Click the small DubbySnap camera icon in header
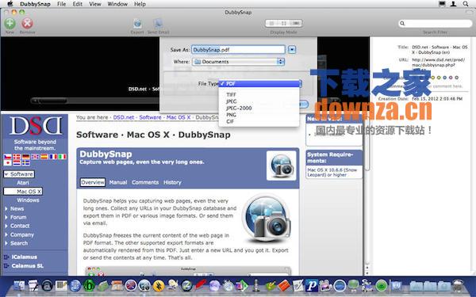The width and height of the screenshot is (476, 297). coord(281,166)
